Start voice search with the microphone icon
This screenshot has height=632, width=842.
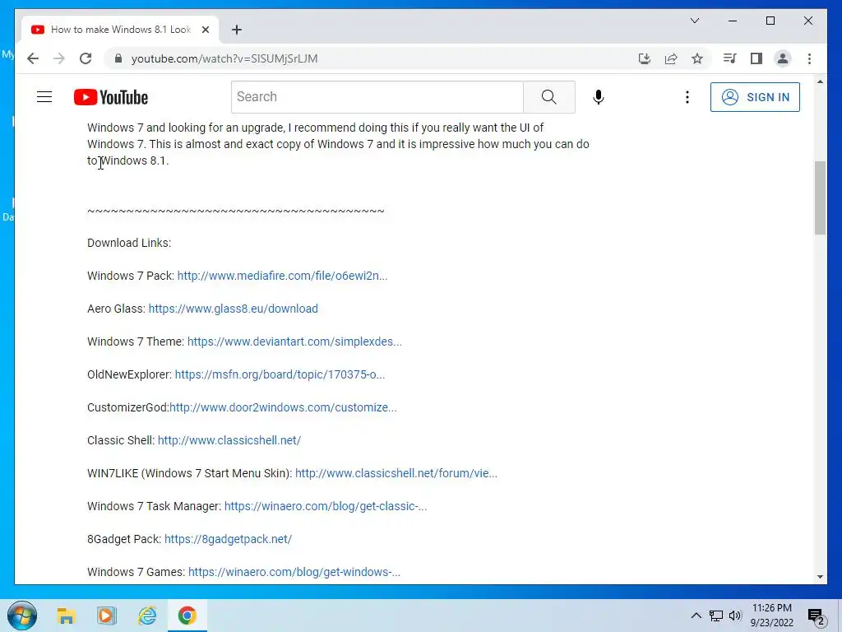tap(599, 97)
